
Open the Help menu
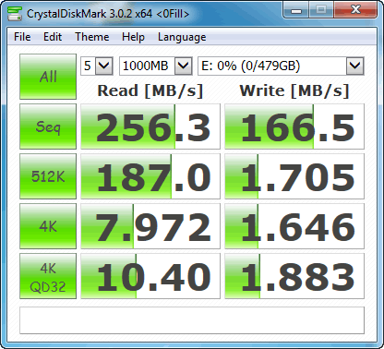point(133,37)
